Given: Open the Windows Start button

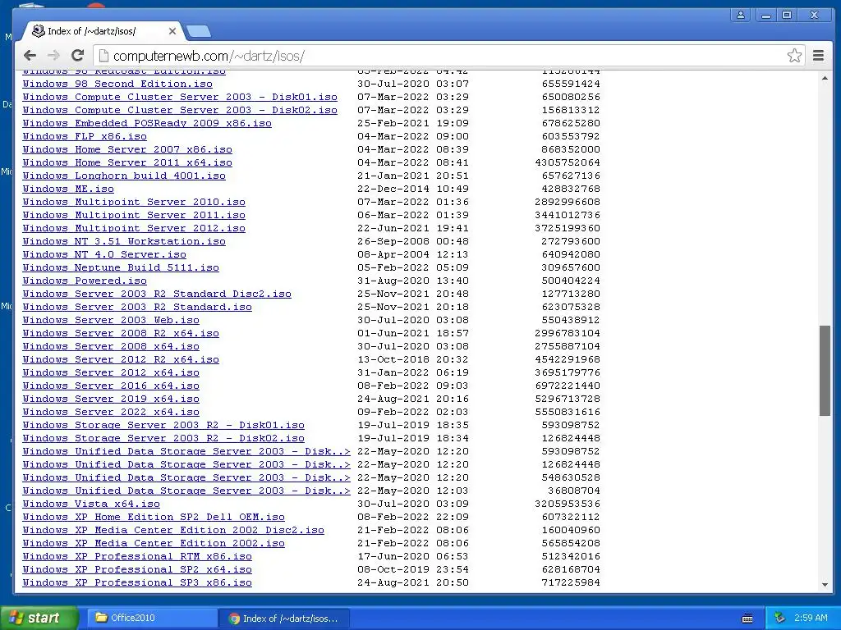Looking at the screenshot, I should [x=39, y=618].
